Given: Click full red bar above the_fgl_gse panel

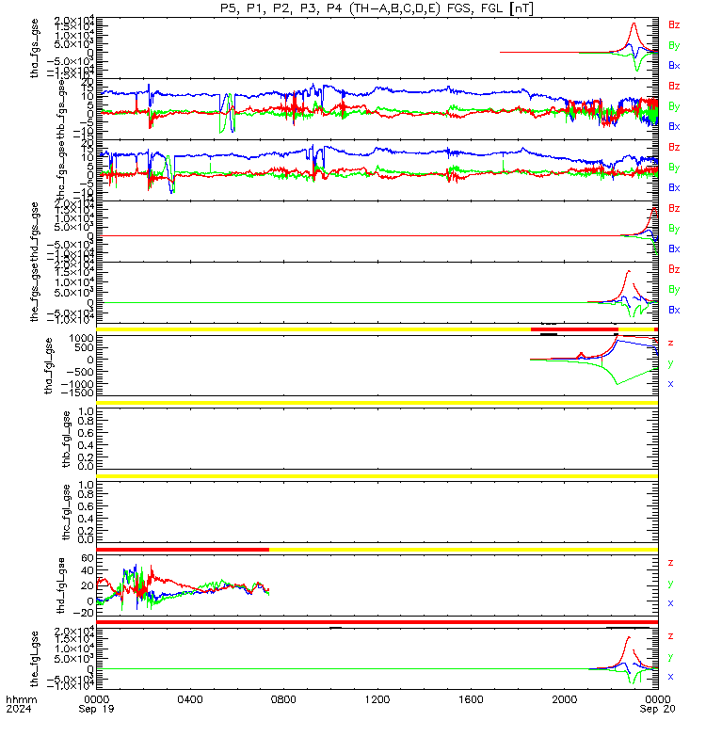Looking at the screenshot, I should click(x=377, y=622).
